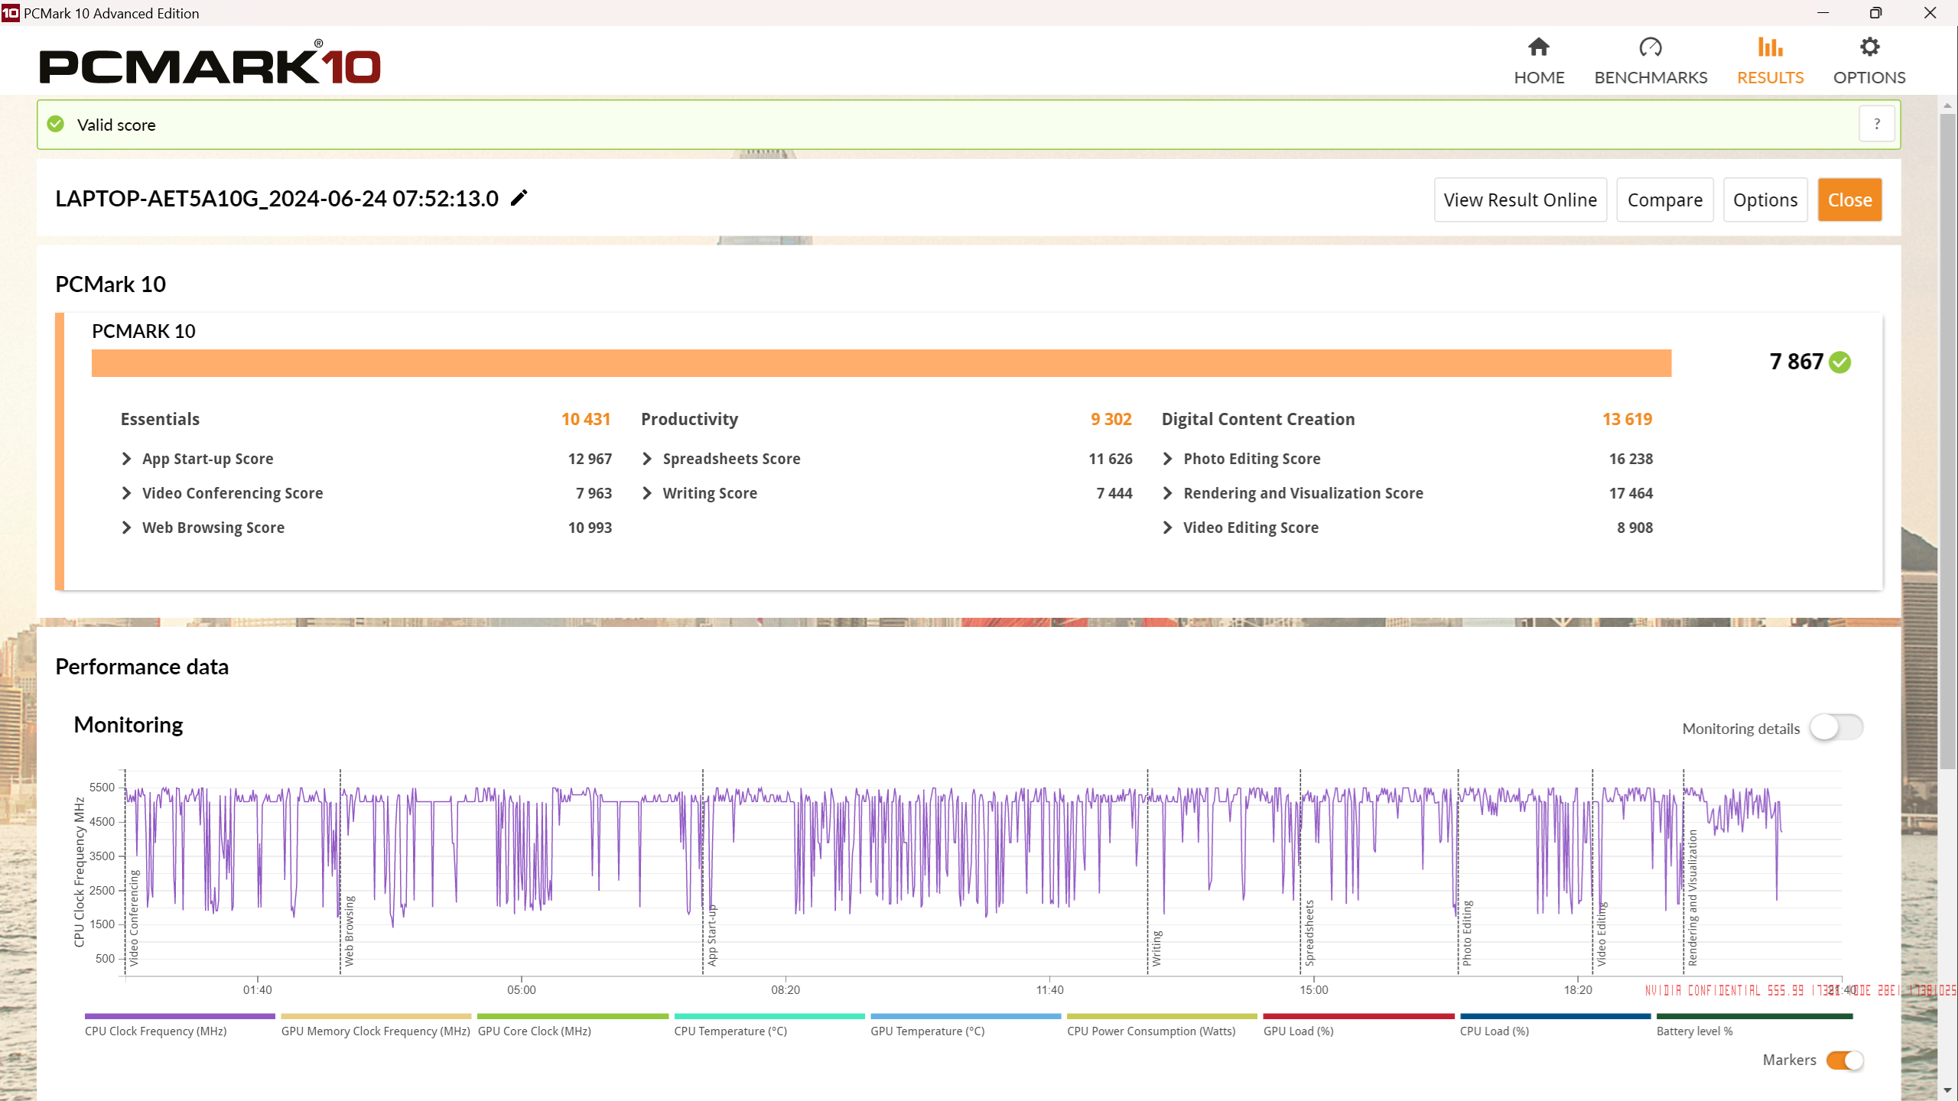
Task: Expand the Spreadsheets Score row
Action: pos(886,459)
